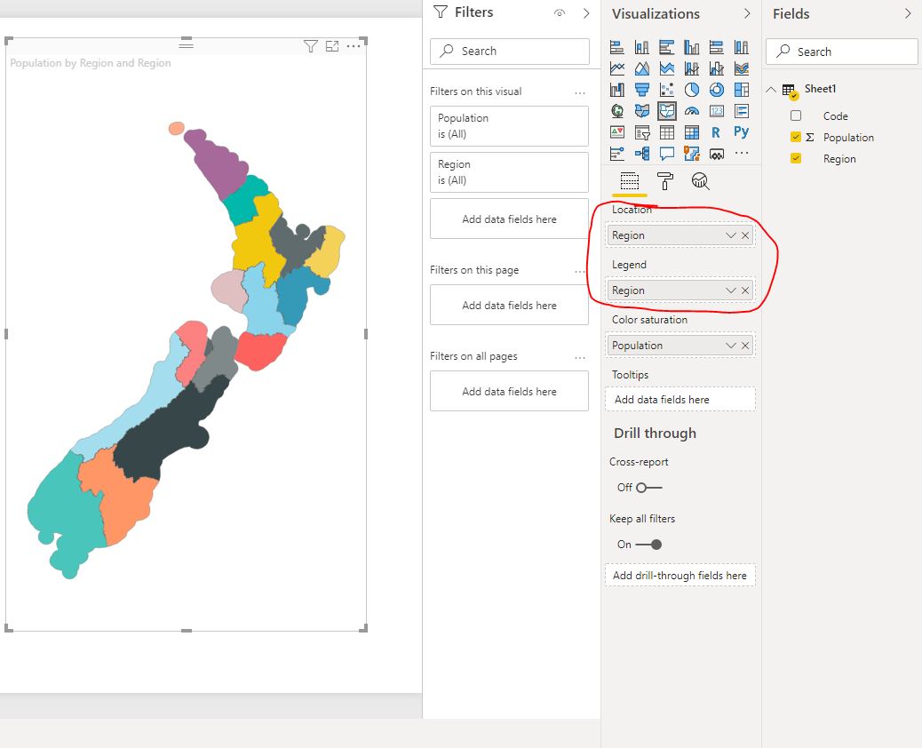Viewport: 922px width, 748px height.
Task: Choose the Clustered column chart visual
Action: [691, 47]
